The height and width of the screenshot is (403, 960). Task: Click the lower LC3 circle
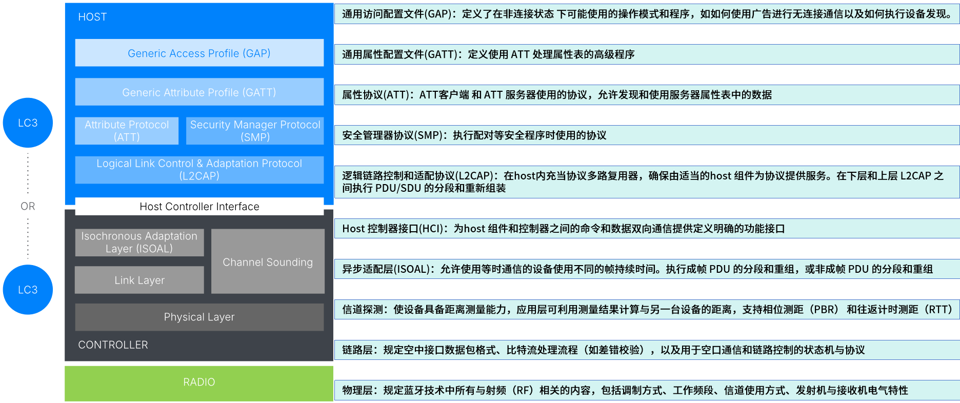(28, 290)
